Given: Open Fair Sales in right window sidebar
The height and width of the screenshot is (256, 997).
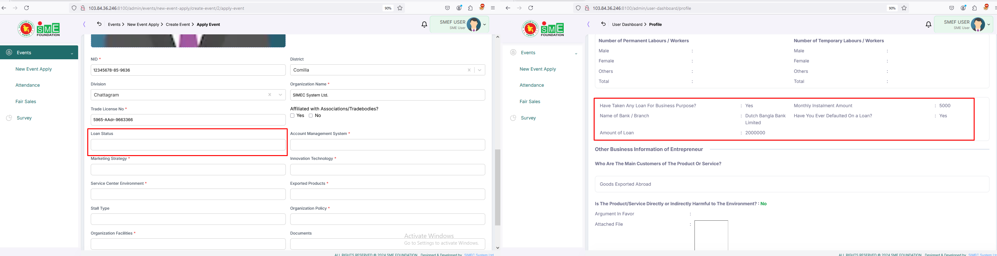Looking at the screenshot, I should tap(530, 102).
